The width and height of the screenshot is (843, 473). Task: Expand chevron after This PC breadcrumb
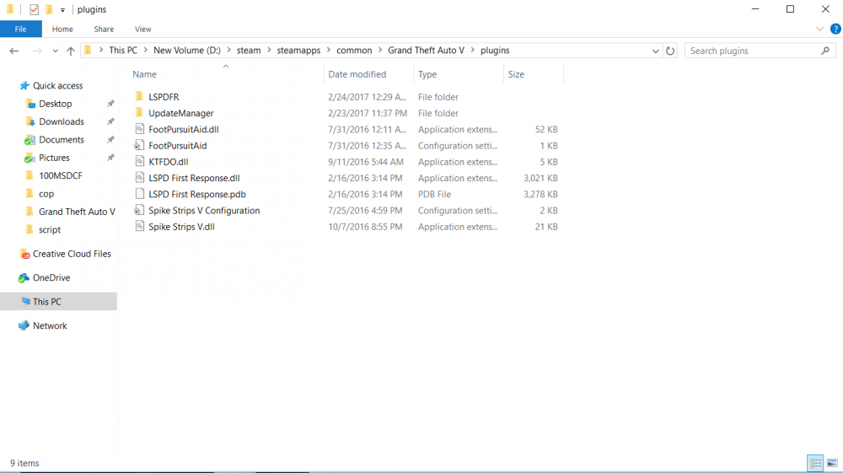click(x=145, y=50)
